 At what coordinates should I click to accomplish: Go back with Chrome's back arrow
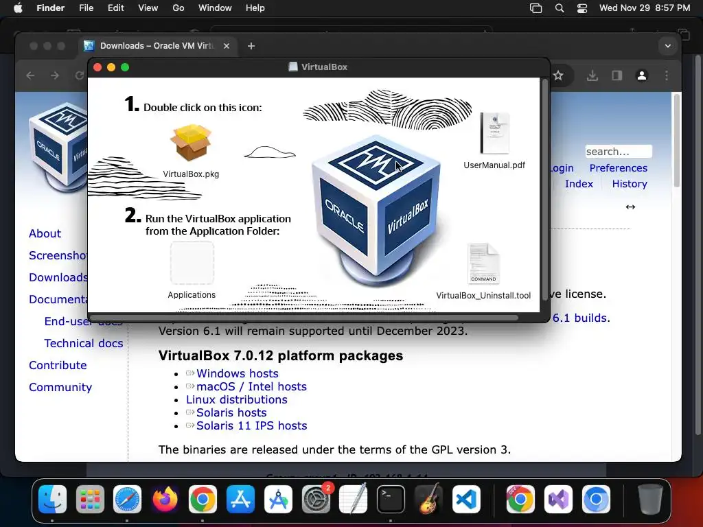pos(30,75)
